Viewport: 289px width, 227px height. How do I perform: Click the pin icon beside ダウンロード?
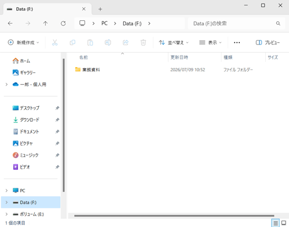pos(57,120)
